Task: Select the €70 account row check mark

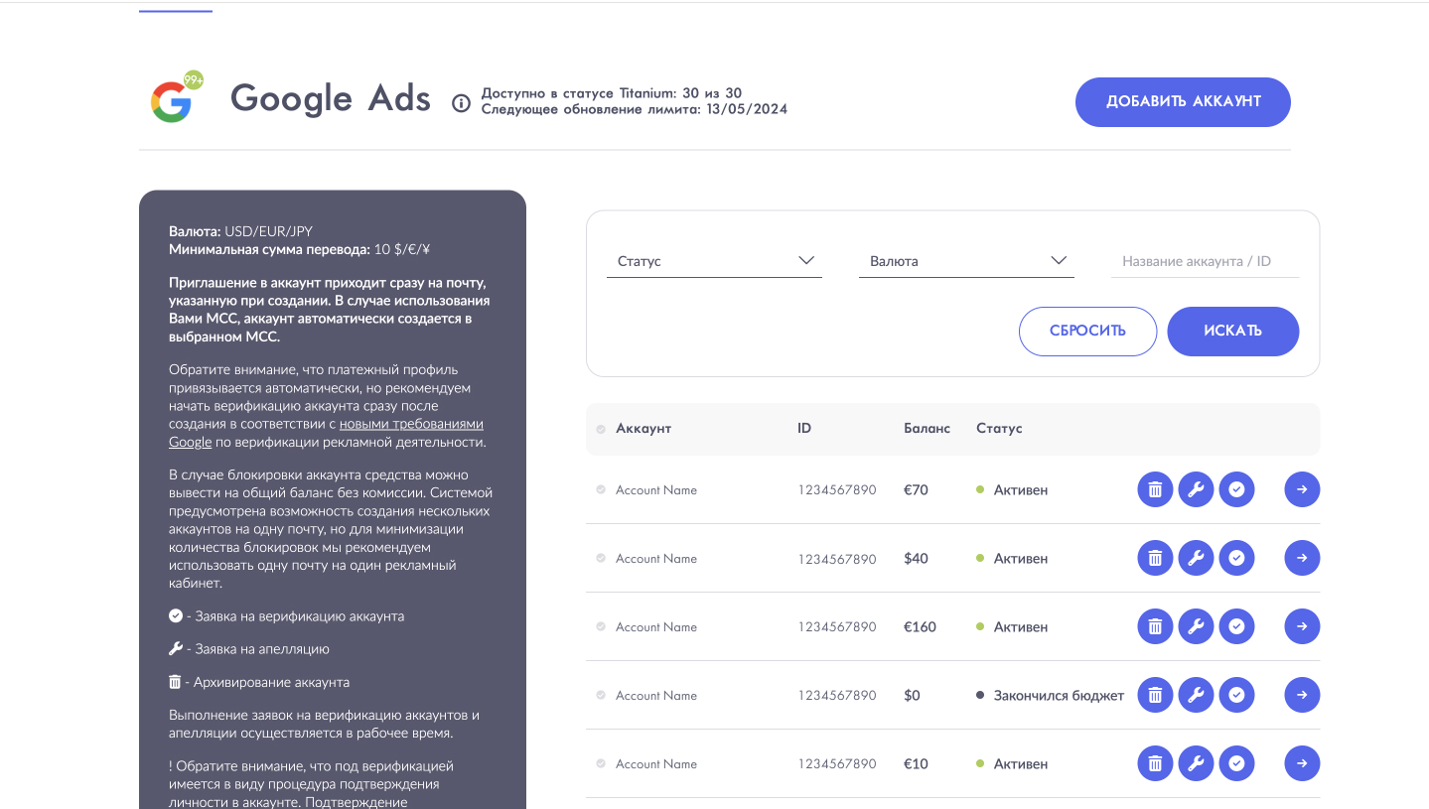Action: coord(601,489)
